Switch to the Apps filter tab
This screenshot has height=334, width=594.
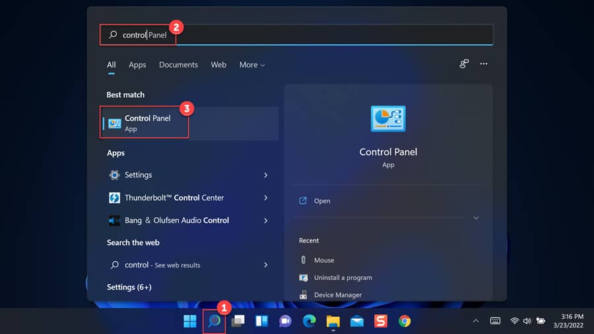[x=137, y=65]
